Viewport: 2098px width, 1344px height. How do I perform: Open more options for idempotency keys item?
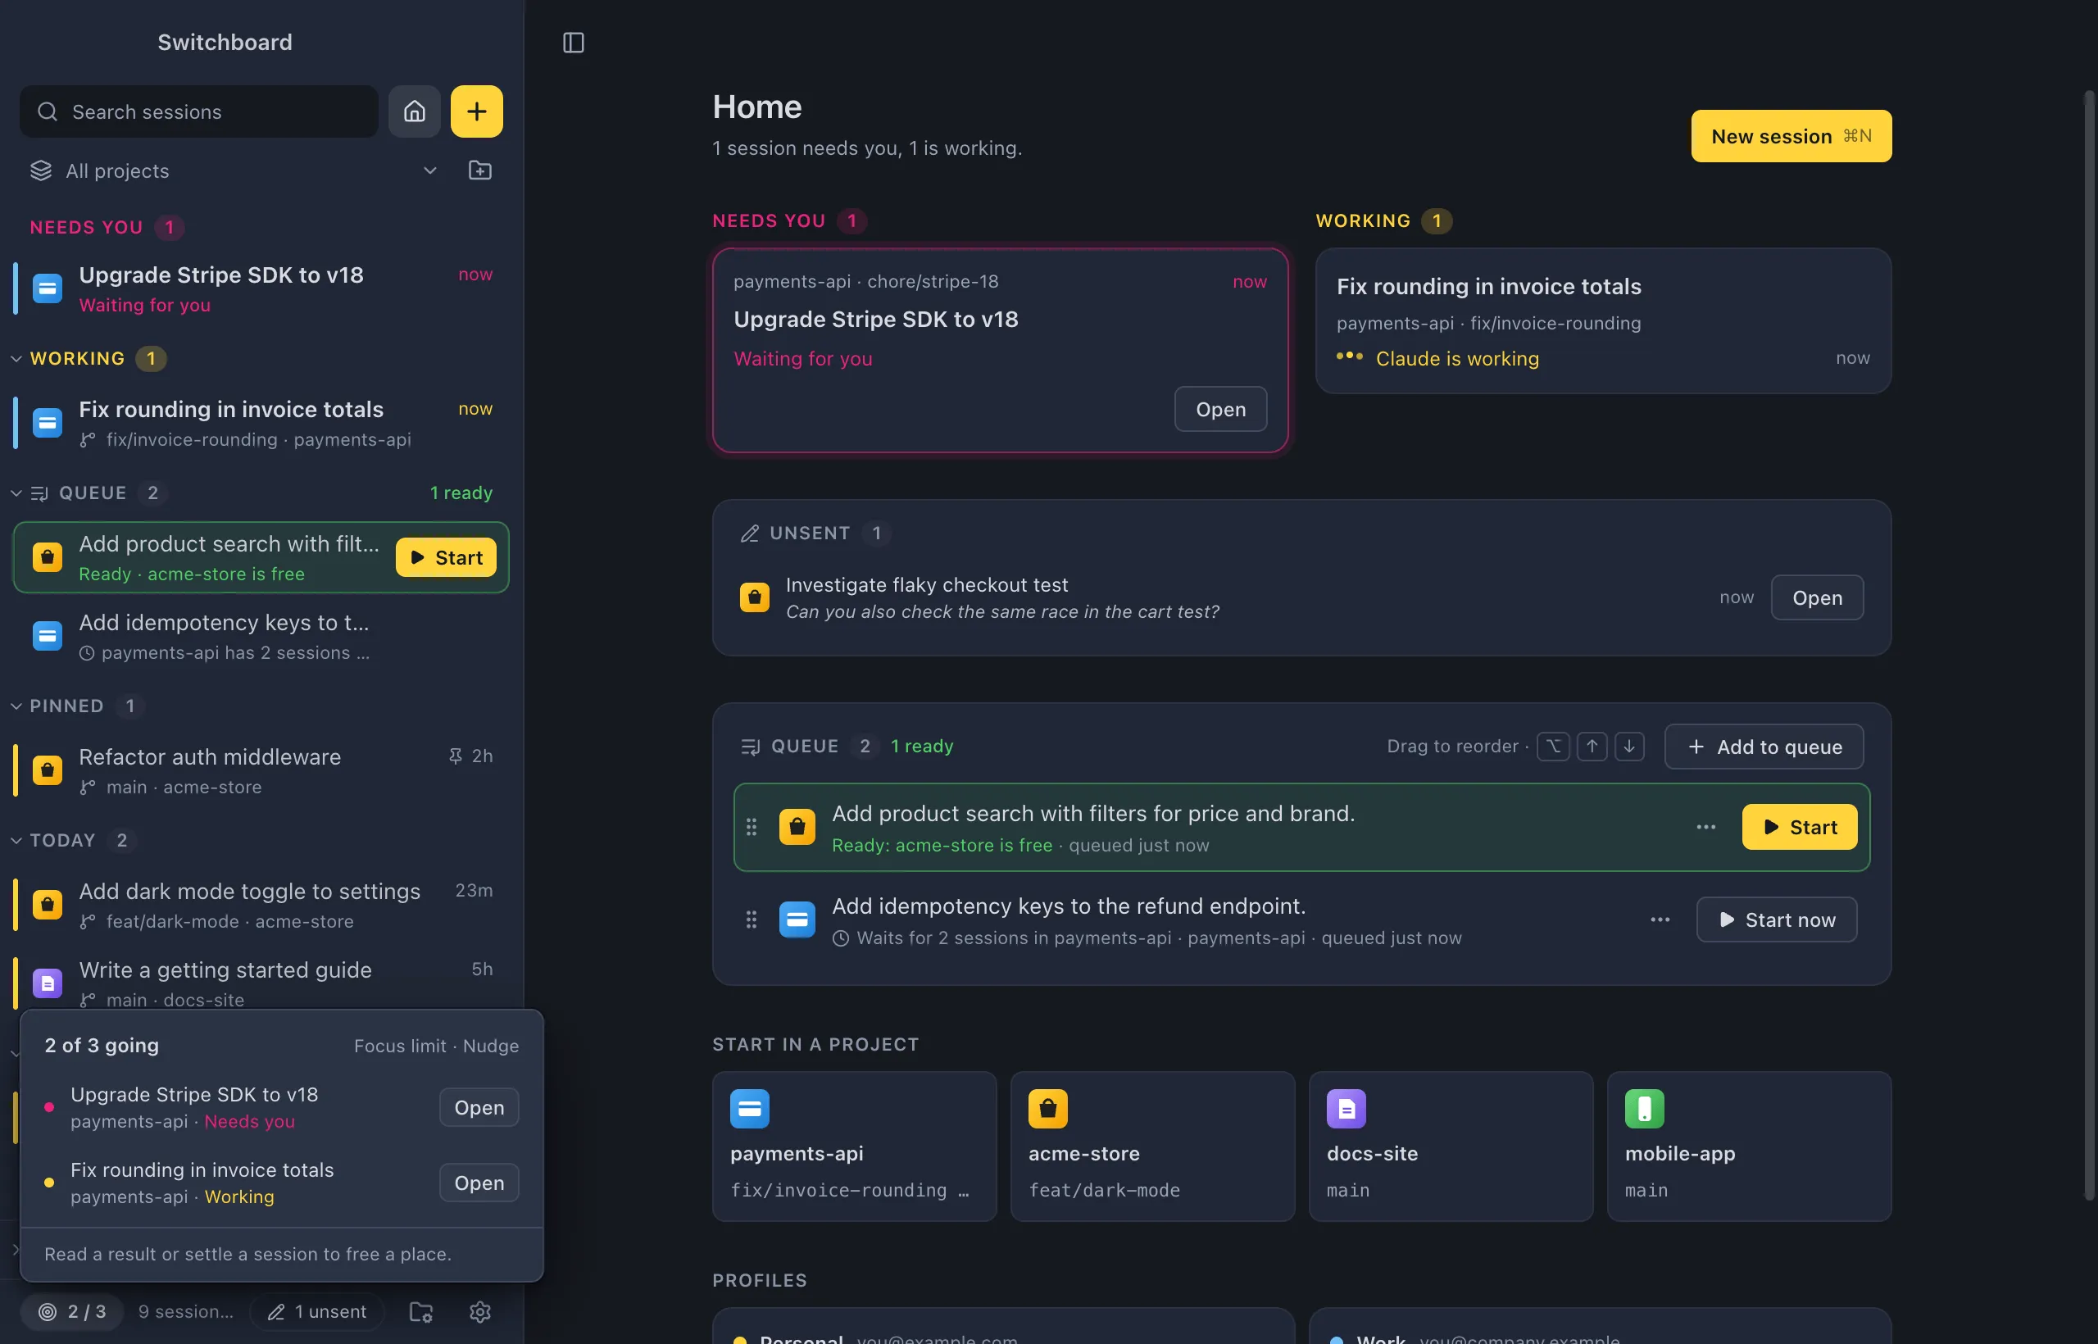(x=1660, y=919)
